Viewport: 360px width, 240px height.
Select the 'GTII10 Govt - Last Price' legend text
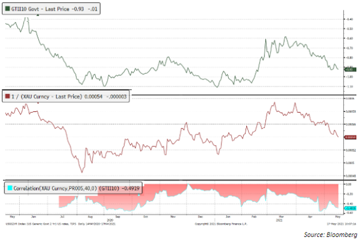[x=40, y=9]
